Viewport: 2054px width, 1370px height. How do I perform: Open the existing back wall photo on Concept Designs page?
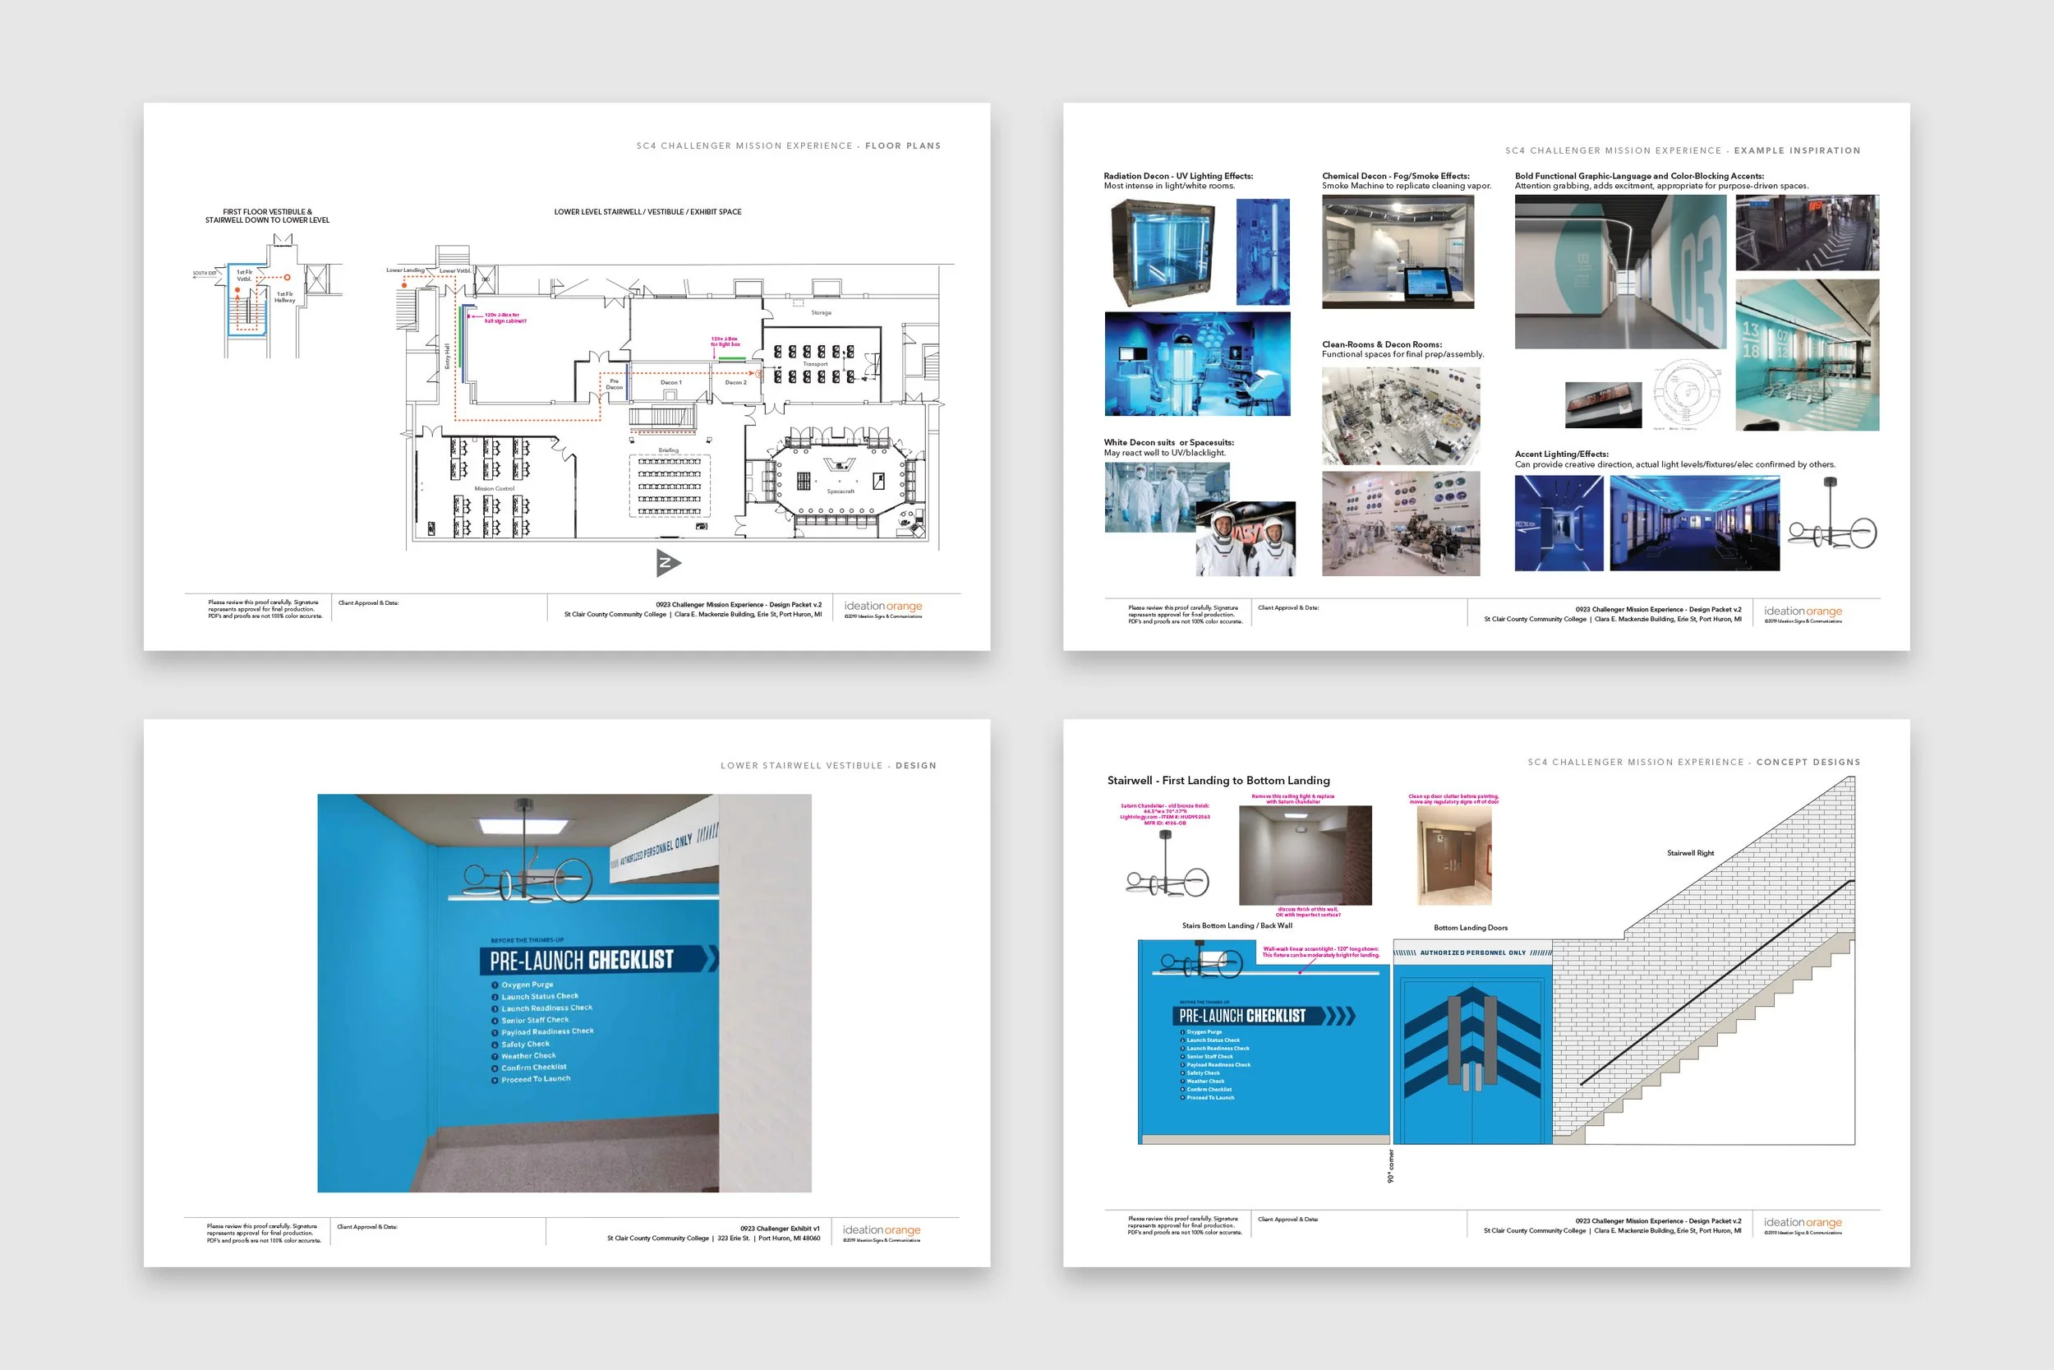tap(1305, 856)
